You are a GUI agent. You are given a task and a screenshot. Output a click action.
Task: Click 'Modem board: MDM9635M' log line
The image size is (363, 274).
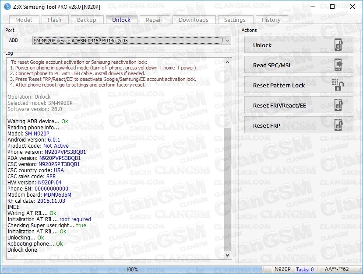39,195
